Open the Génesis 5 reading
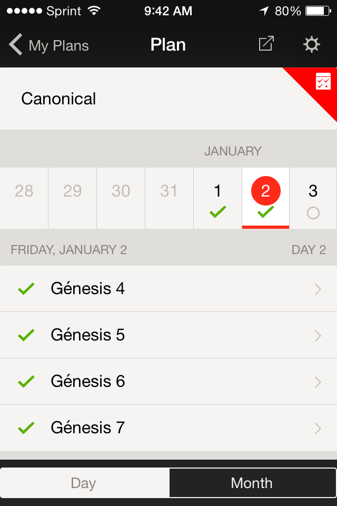 pyautogui.click(x=88, y=335)
